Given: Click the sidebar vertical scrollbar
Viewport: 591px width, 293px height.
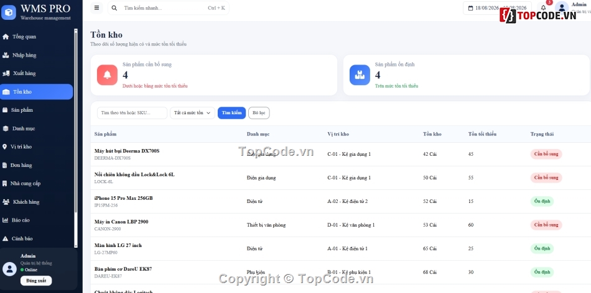Looking at the screenshot, I should point(76,138).
